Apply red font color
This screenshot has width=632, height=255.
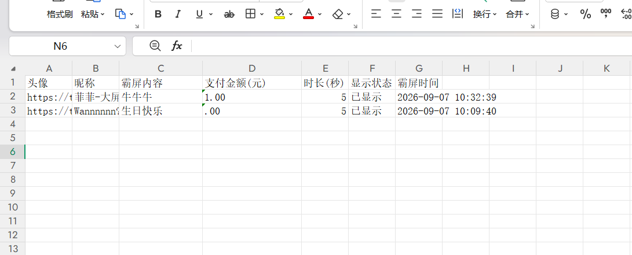(x=309, y=14)
